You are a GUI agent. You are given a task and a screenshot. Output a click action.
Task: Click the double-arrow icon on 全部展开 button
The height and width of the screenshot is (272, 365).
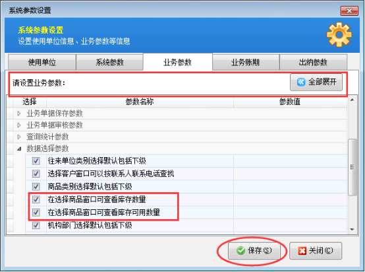pyautogui.click(x=301, y=82)
